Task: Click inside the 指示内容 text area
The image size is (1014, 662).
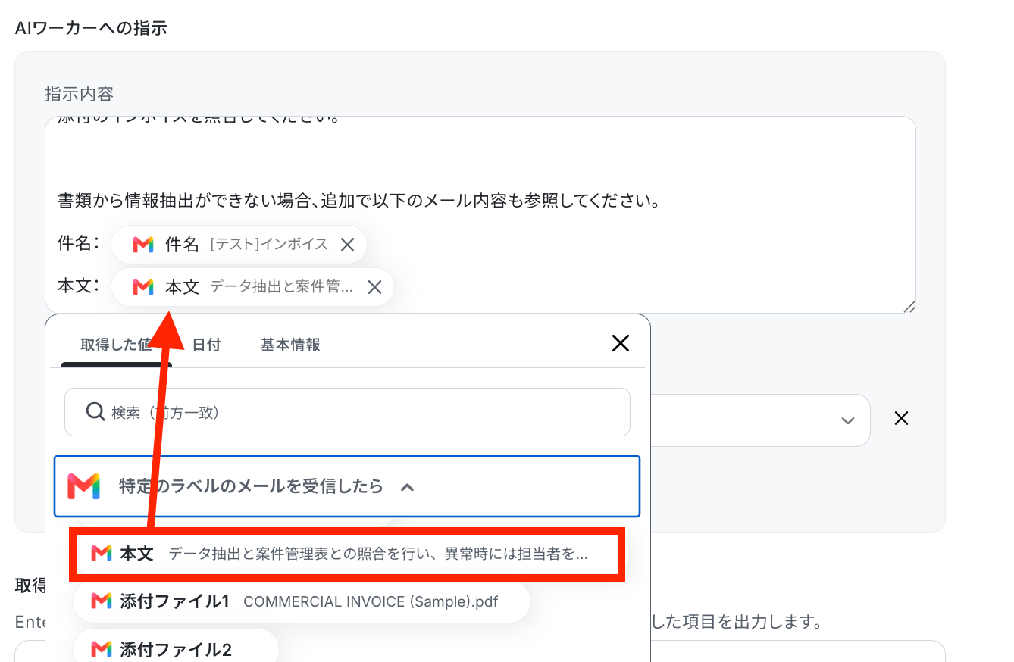Action: point(480,214)
